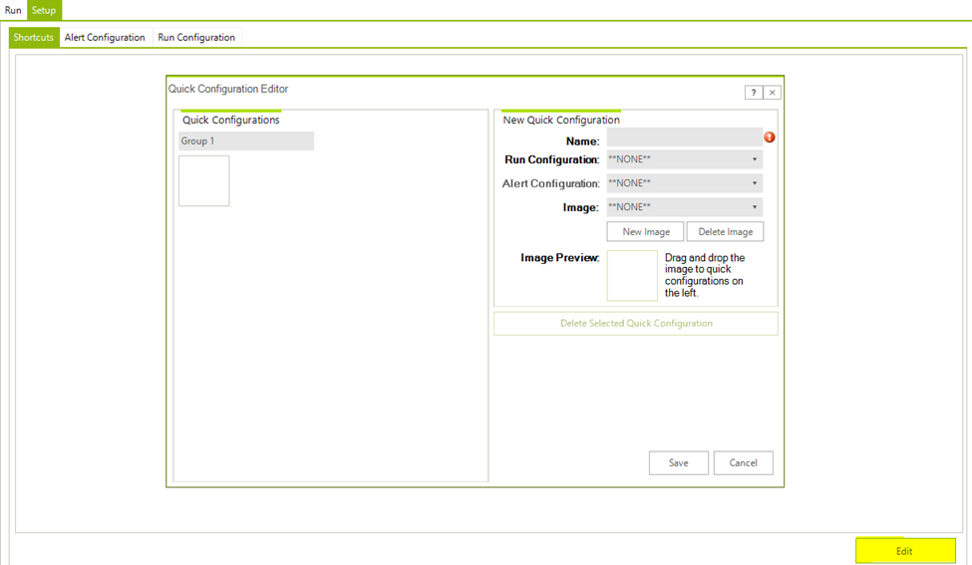
Task: Switch to the Shortcuts tab
Action: point(33,38)
